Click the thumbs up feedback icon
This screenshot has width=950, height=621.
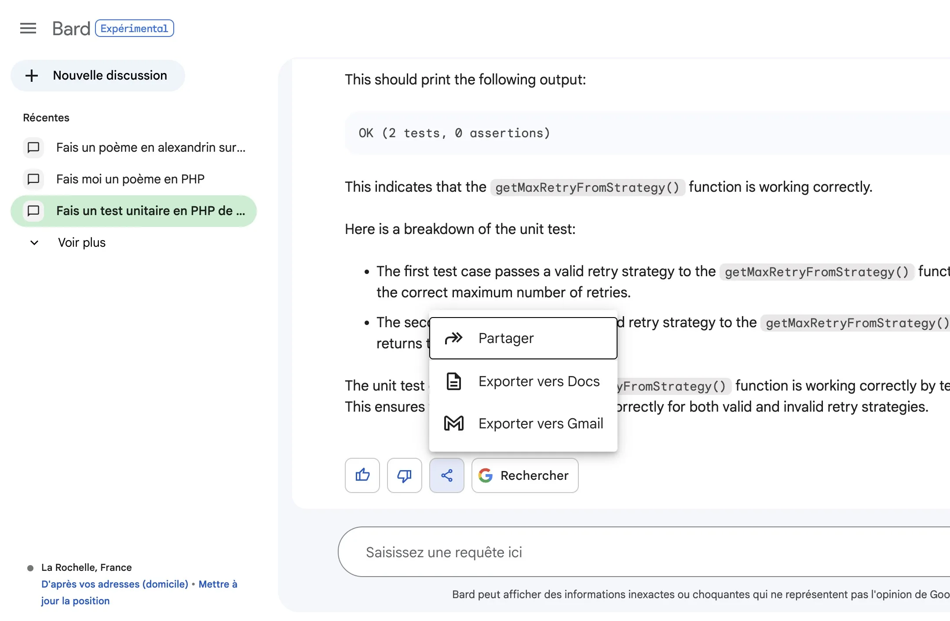[362, 475]
